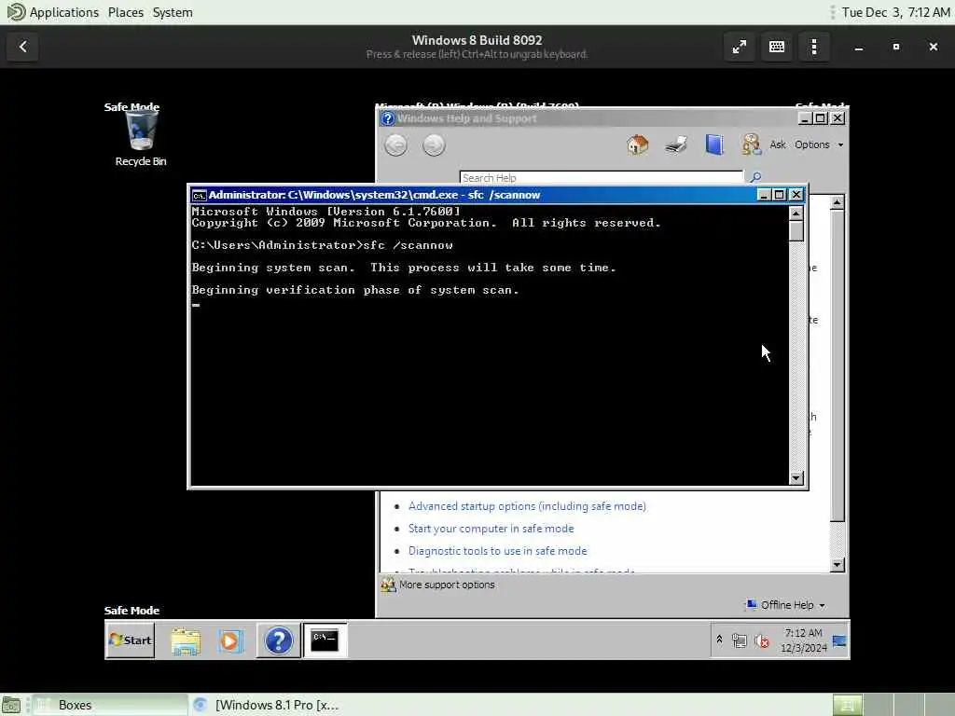955x716 pixels.
Task: Click Ask in Help toolbar
Action: (x=778, y=145)
